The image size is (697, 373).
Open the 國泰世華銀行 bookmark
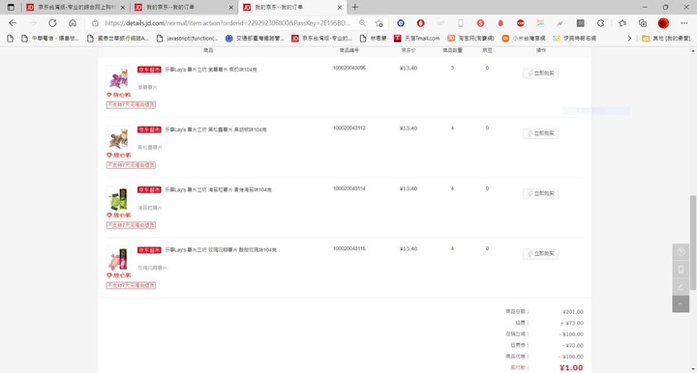(118, 39)
